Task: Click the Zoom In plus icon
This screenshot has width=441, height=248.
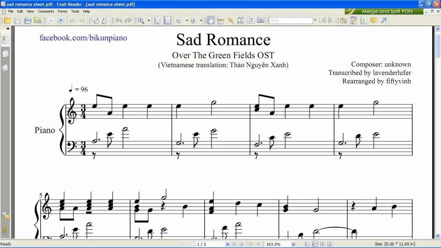Action: pyautogui.click(x=194, y=20)
